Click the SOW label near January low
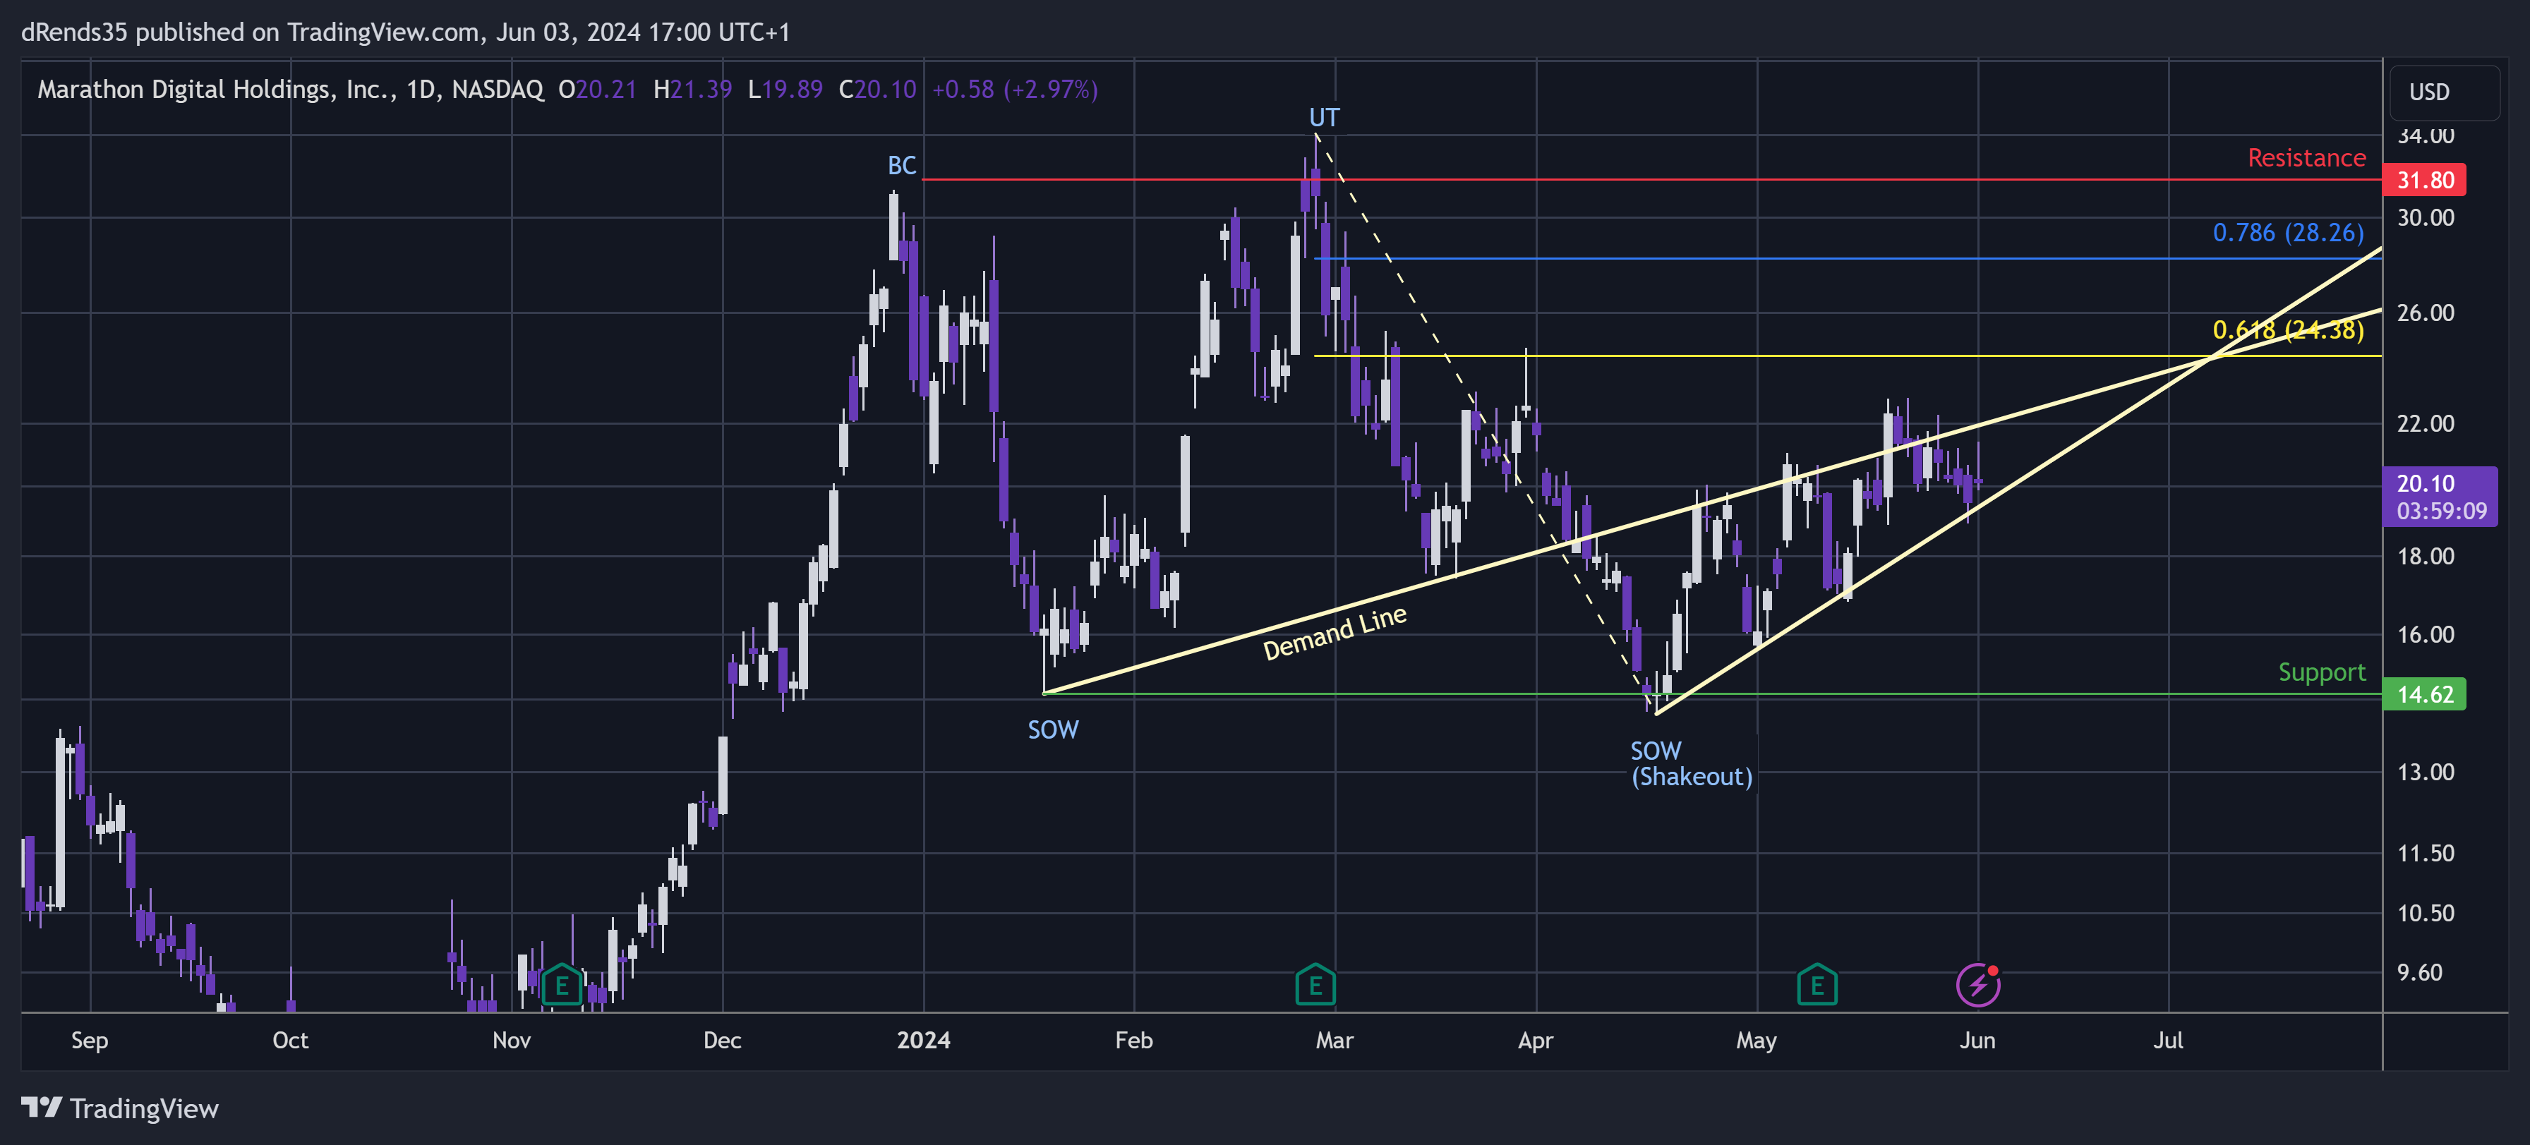The image size is (2530, 1145). tap(1053, 729)
